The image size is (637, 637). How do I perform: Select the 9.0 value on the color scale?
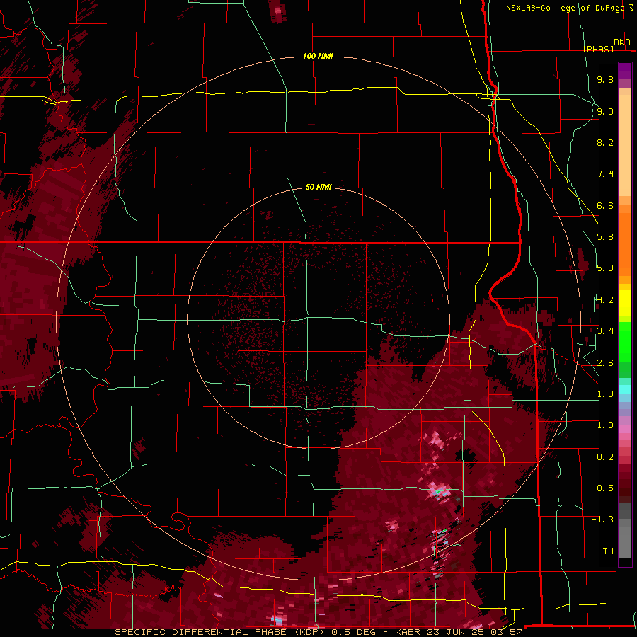point(605,111)
